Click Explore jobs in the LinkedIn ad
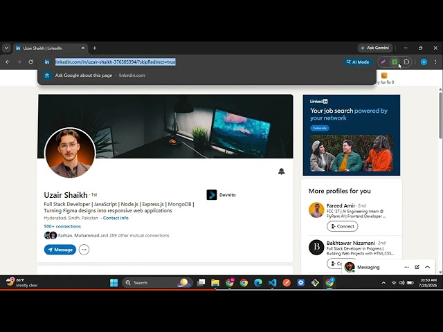The image size is (443, 332). (320, 128)
